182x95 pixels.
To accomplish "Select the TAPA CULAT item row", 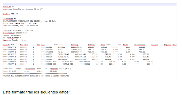I will point(76,54).
